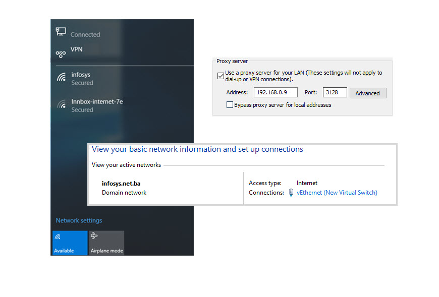Uncheck Use a proxy server for LAN
The height and width of the screenshot is (297, 439).
(x=221, y=76)
